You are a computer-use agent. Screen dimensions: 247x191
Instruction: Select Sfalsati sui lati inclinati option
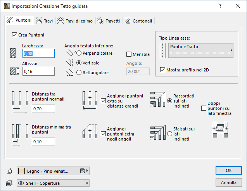(169, 134)
